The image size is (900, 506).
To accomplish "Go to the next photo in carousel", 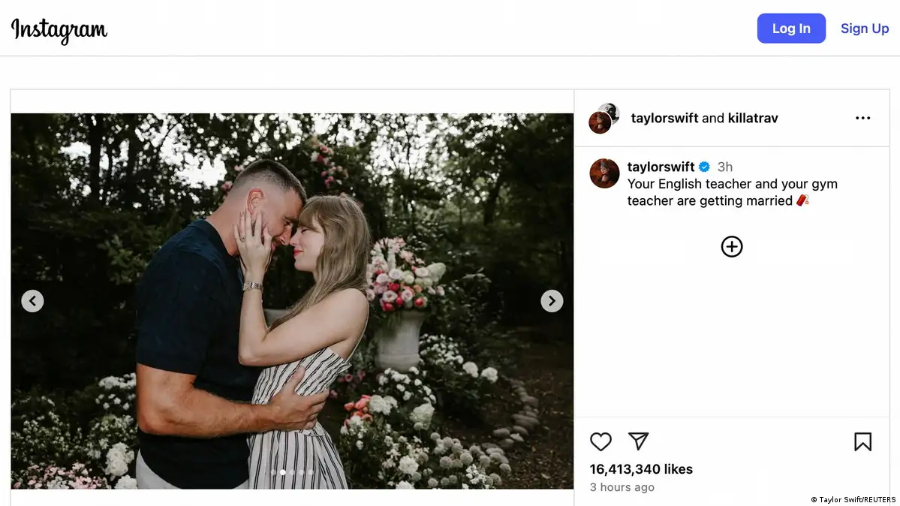I will coord(552,301).
